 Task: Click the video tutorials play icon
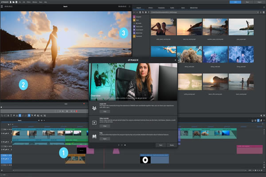(x=94, y=122)
